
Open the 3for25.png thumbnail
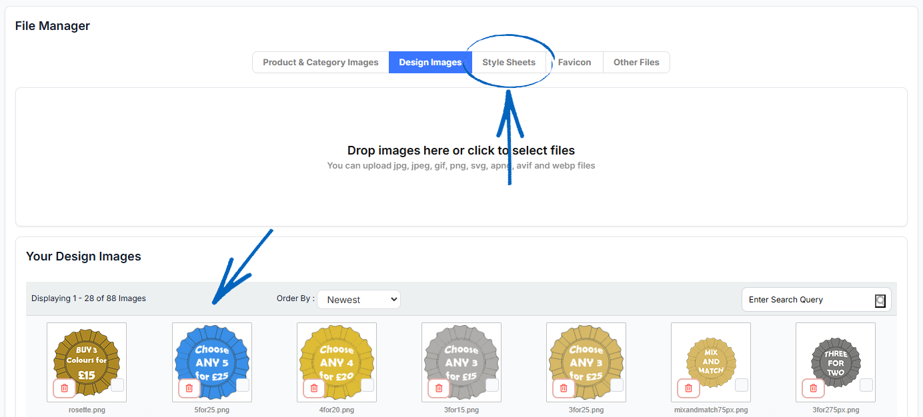coord(586,362)
